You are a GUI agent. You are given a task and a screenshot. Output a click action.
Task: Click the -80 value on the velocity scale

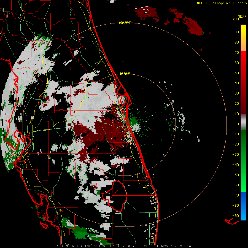[236, 206]
